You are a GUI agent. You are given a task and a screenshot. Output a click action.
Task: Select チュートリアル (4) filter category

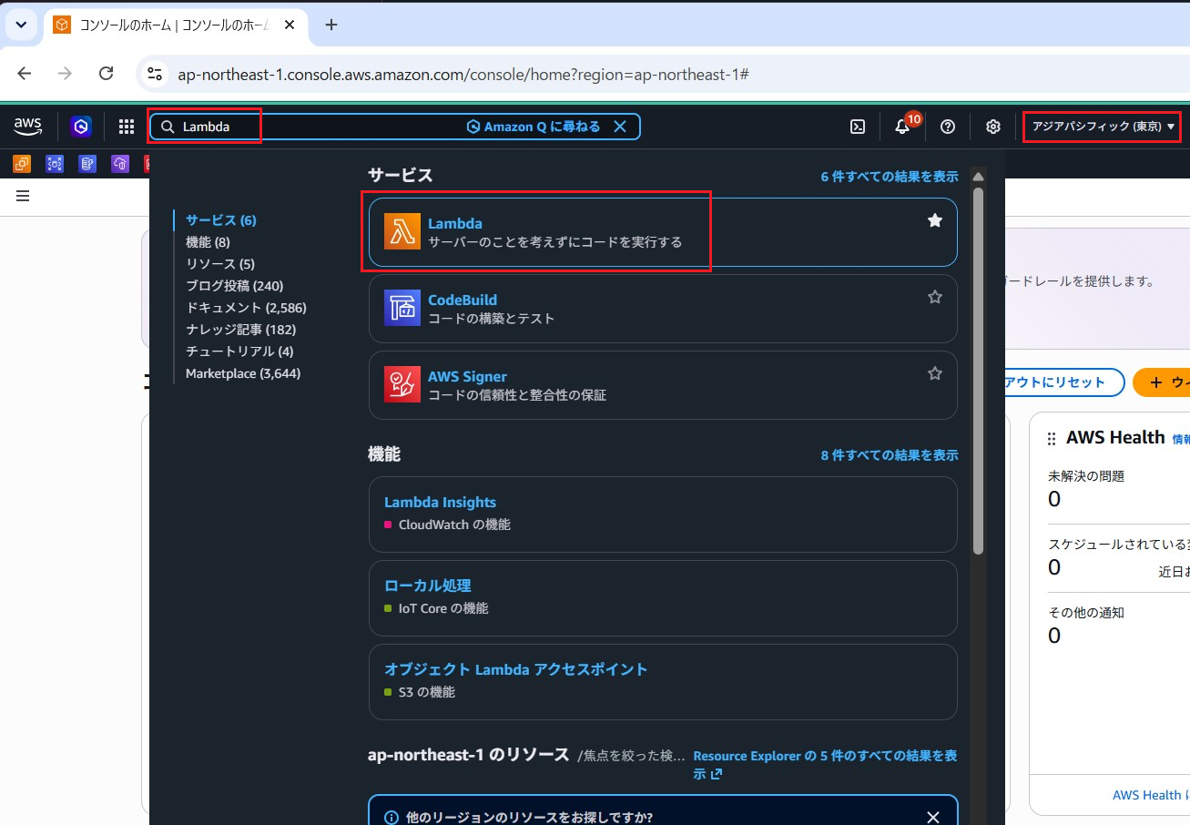pyautogui.click(x=239, y=351)
